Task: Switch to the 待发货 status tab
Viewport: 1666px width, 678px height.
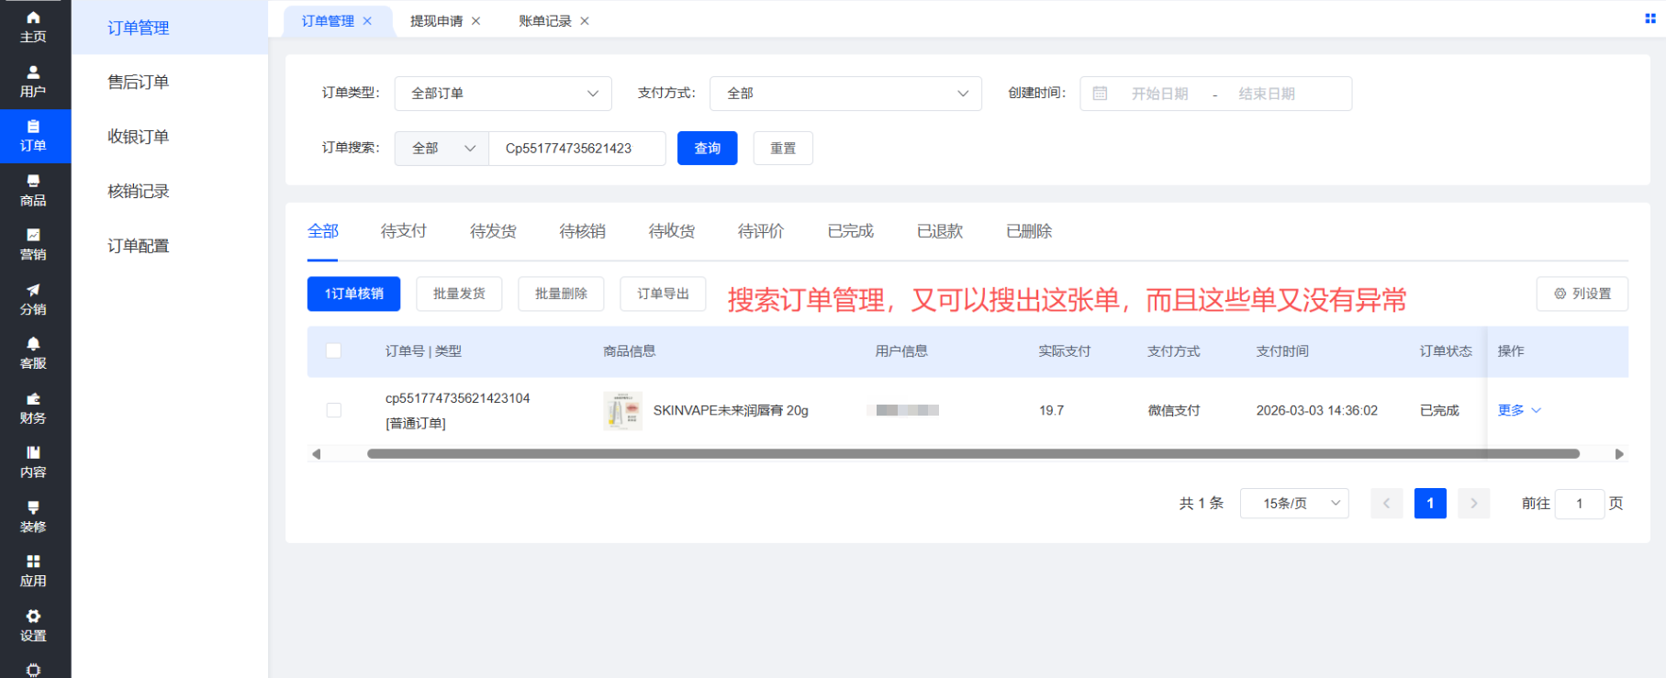Action: pyautogui.click(x=493, y=231)
